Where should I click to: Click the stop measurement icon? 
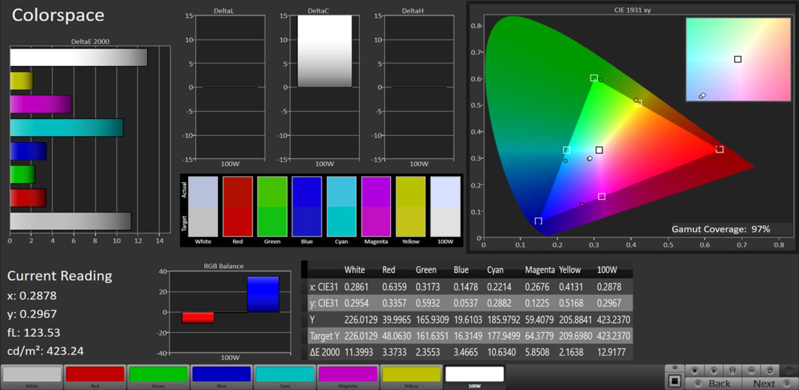pyautogui.click(x=694, y=370)
